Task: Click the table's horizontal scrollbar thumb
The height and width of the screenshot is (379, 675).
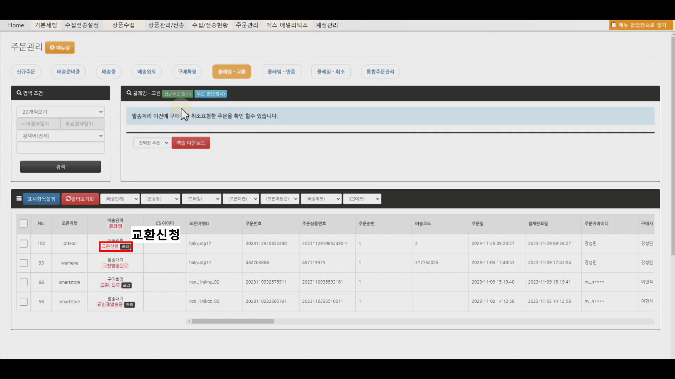Action: (x=233, y=321)
